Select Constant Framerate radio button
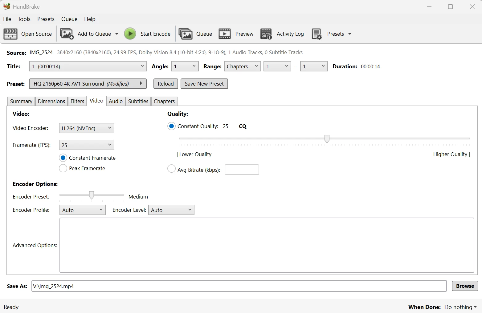Viewport: 482px width, 313px height. click(63, 158)
